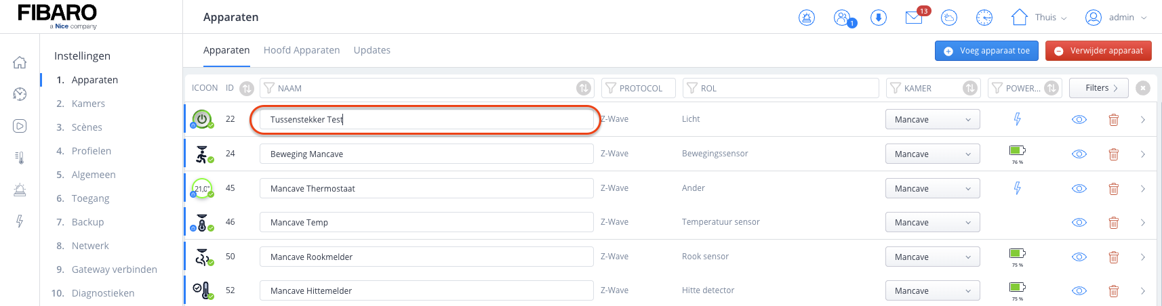Expand the admin user menu
The image size is (1162, 306).
coord(1116,18)
